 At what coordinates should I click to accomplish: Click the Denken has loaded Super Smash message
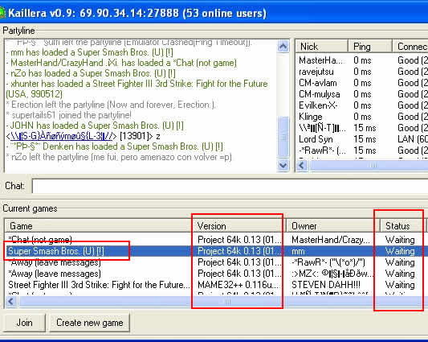point(115,146)
